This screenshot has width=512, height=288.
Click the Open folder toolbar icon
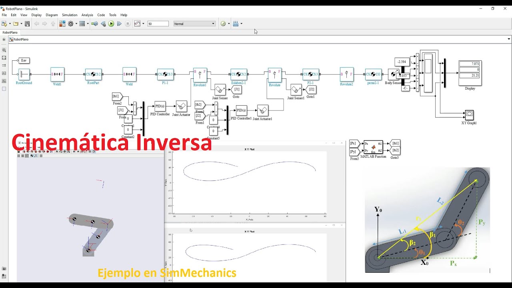pos(16,24)
